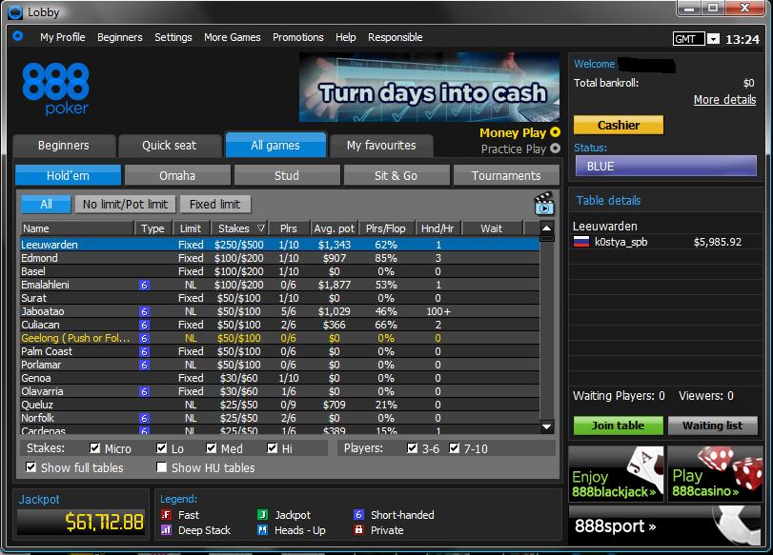Click the scroll up arrow of table list
Image resolution: width=773 pixels, height=555 pixels.
[546, 228]
